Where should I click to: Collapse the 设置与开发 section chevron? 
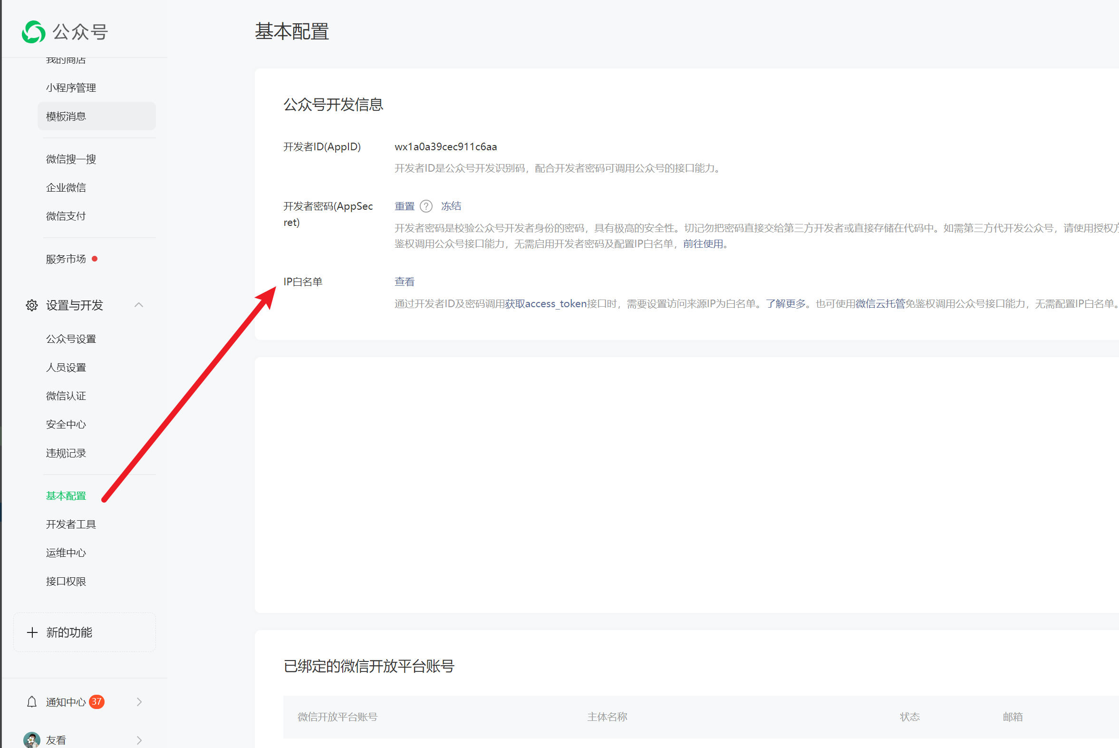click(139, 305)
